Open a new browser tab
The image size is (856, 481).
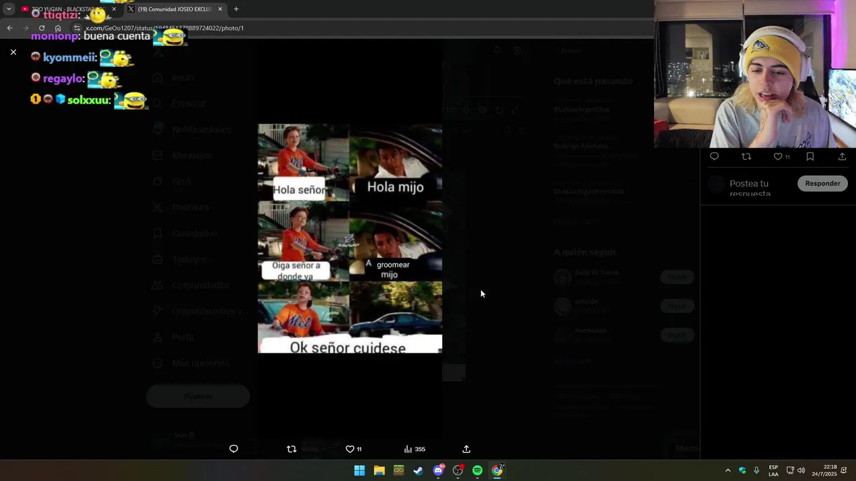point(236,9)
